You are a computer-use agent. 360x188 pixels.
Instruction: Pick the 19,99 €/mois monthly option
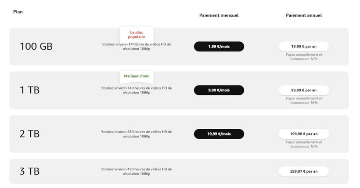(219, 134)
